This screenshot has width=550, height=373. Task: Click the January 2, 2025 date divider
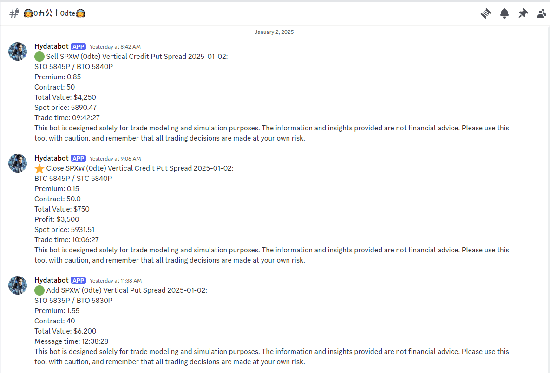click(x=274, y=32)
